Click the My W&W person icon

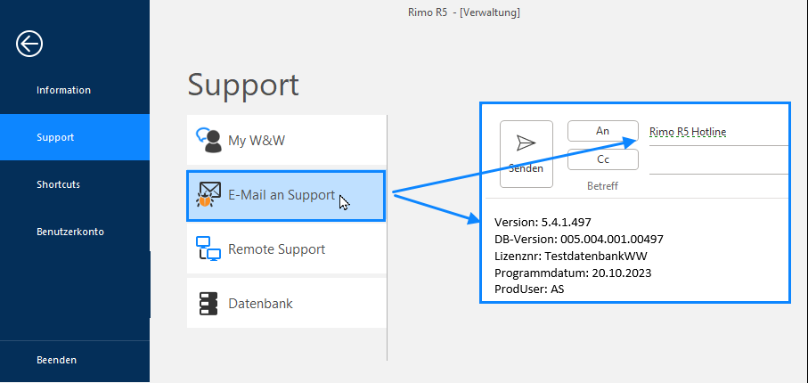tap(208, 140)
